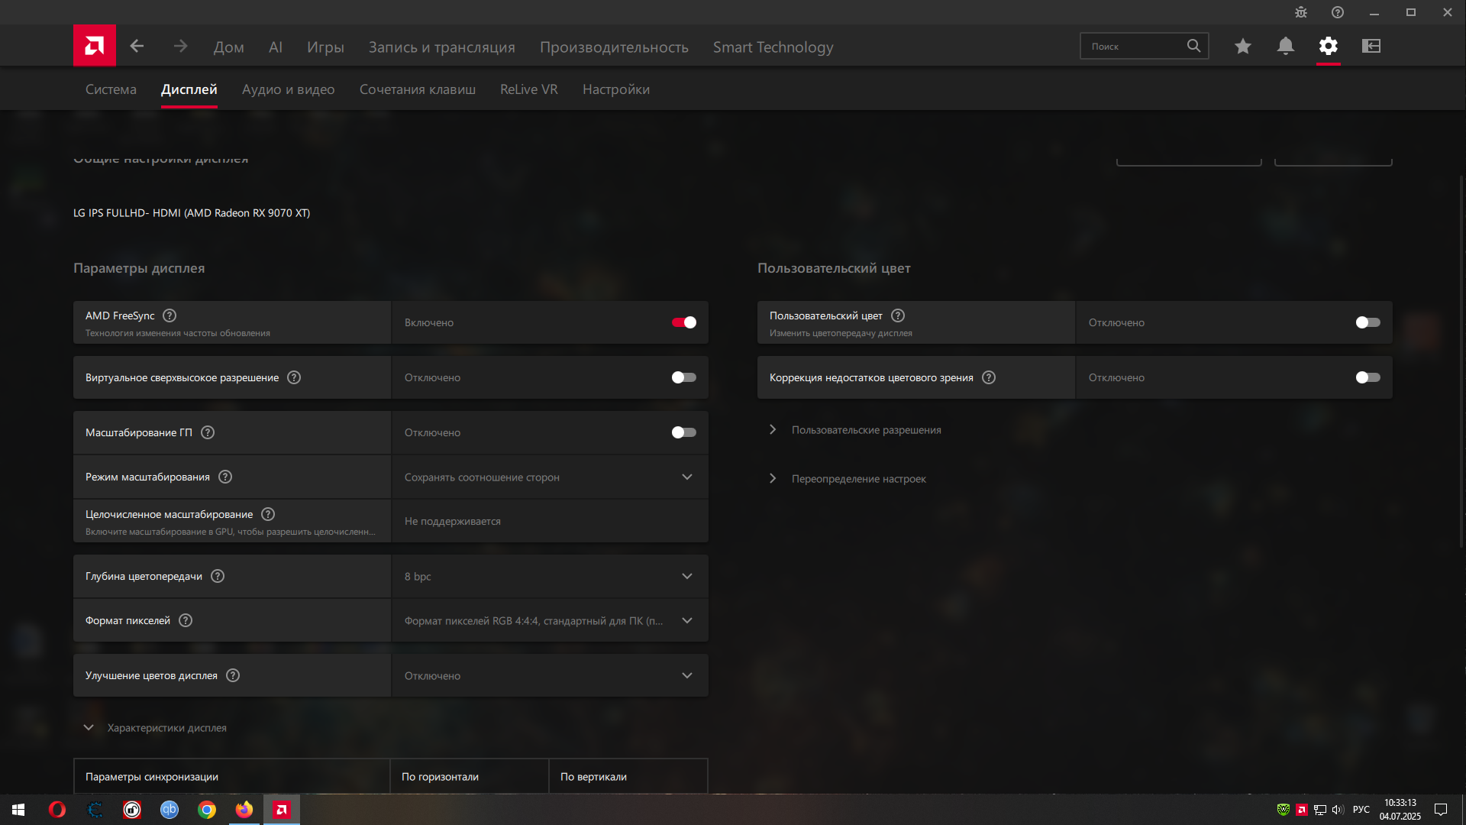Switch to Настройки tab
The image size is (1466, 825).
[616, 89]
